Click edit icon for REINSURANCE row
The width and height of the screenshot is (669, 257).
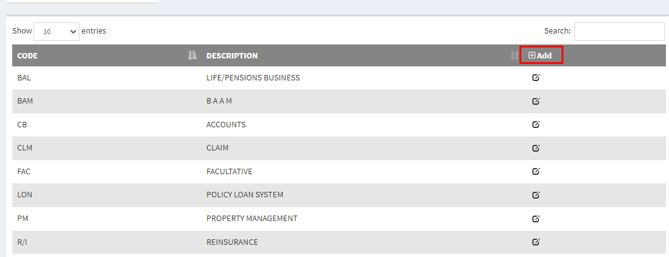coord(536,242)
